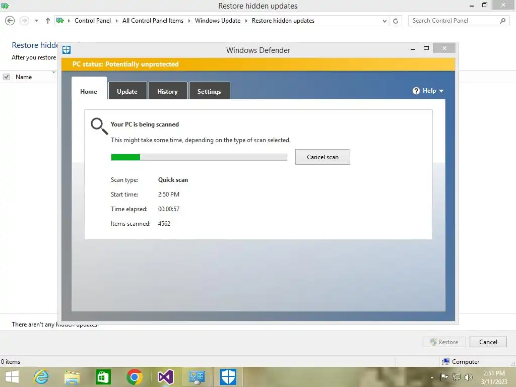Open the Help dropdown arrow in Defender
Viewport: 516px width, 387px height.
click(441, 91)
